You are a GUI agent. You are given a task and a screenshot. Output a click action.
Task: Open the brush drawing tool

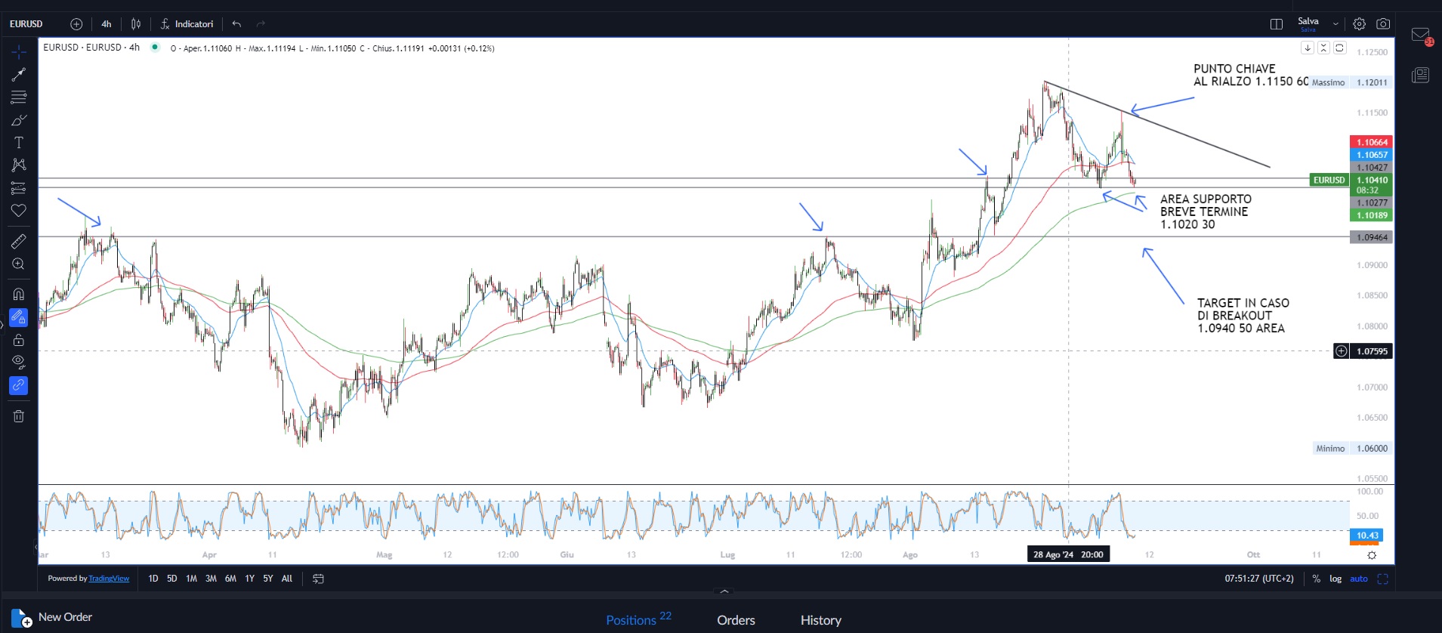click(19, 120)
